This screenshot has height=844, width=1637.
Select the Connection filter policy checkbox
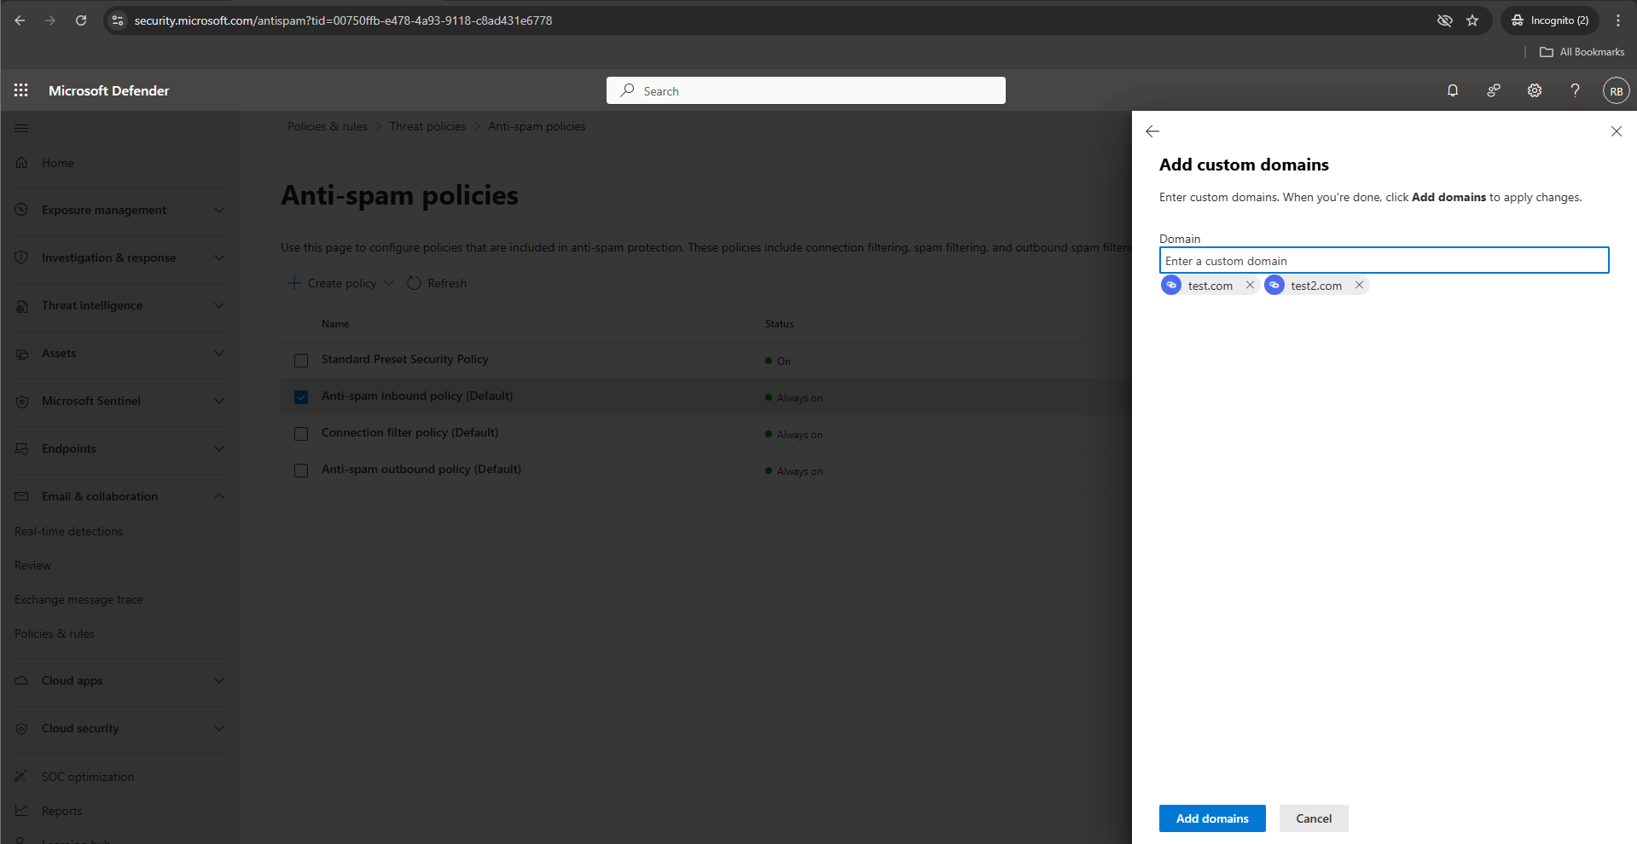(x=301, y=434)
